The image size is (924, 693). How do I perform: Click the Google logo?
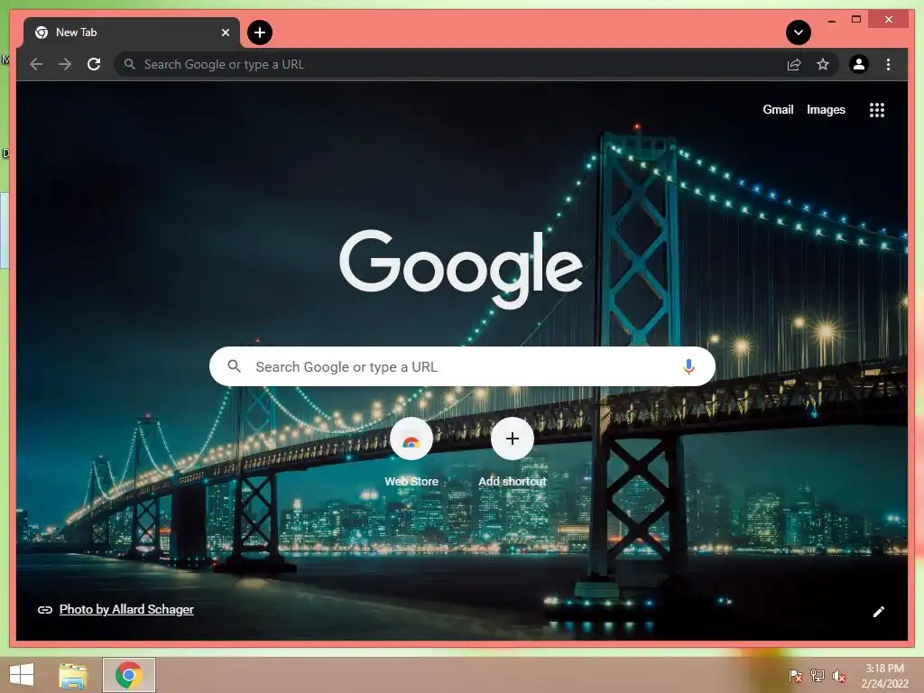click(x=461, y=268)
